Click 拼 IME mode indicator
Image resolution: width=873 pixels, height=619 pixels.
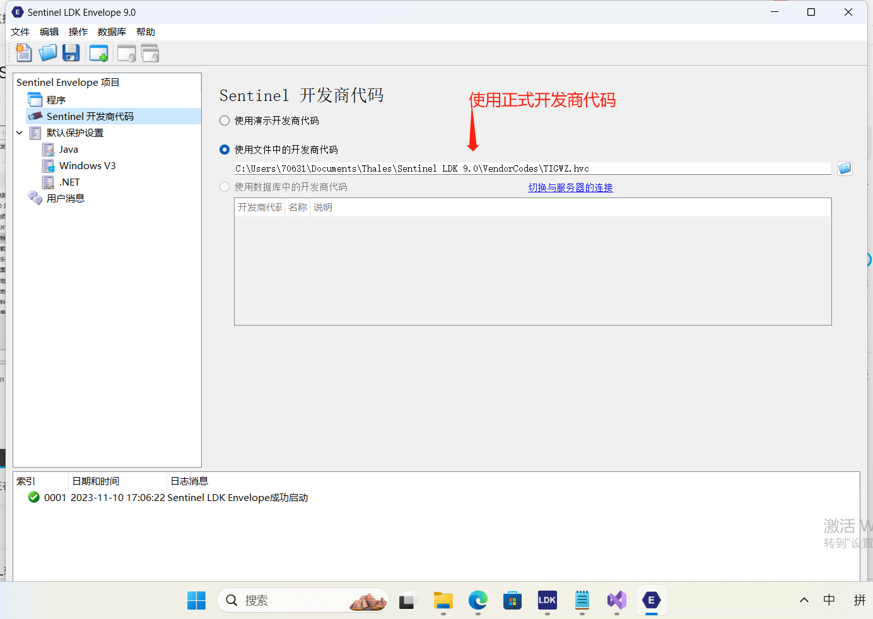[860, 600]
